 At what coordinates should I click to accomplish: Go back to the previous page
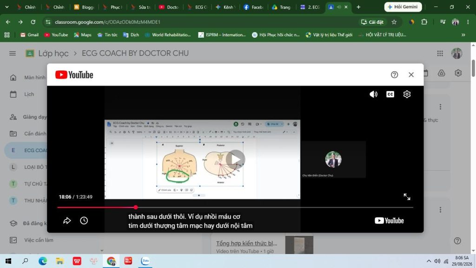(x=8, y=22)
